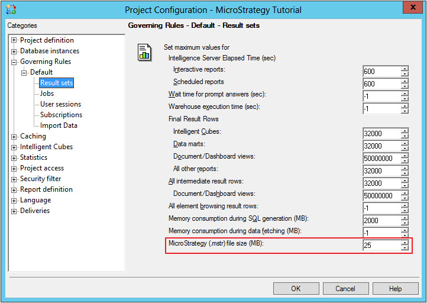Expand the Security filter category
The height and width of the screenshot is (303, 427).
pos(14,179)
